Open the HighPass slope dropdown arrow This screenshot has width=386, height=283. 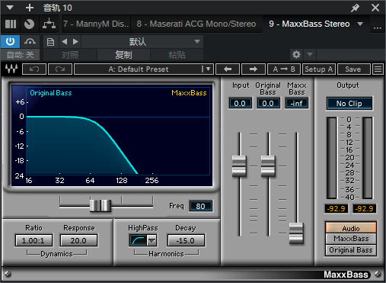(x=152, y=240)
